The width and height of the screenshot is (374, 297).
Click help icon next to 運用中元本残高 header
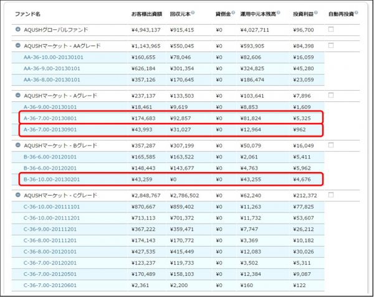(x=278, y=12)
